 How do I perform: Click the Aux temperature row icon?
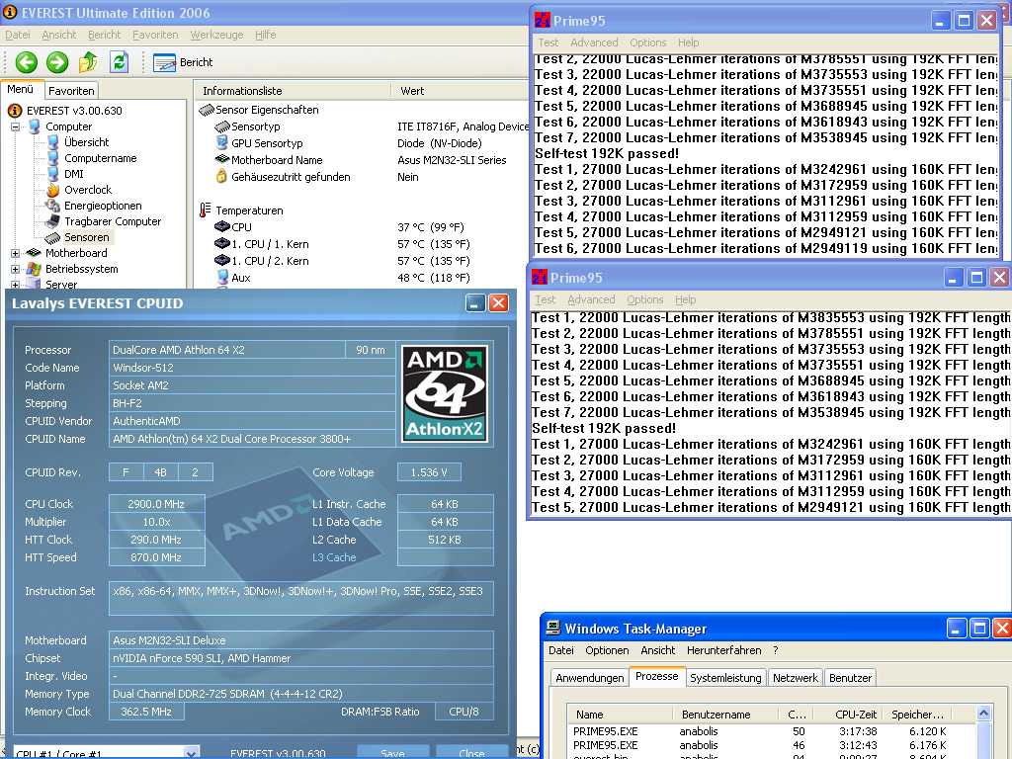point(222,277)
